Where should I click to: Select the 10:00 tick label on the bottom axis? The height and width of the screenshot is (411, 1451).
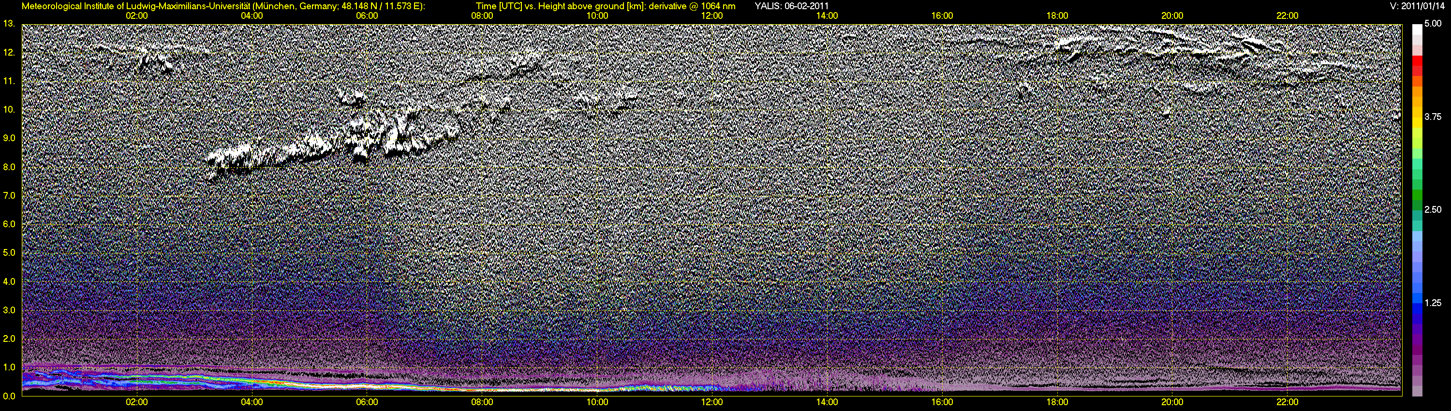(597, 403)
